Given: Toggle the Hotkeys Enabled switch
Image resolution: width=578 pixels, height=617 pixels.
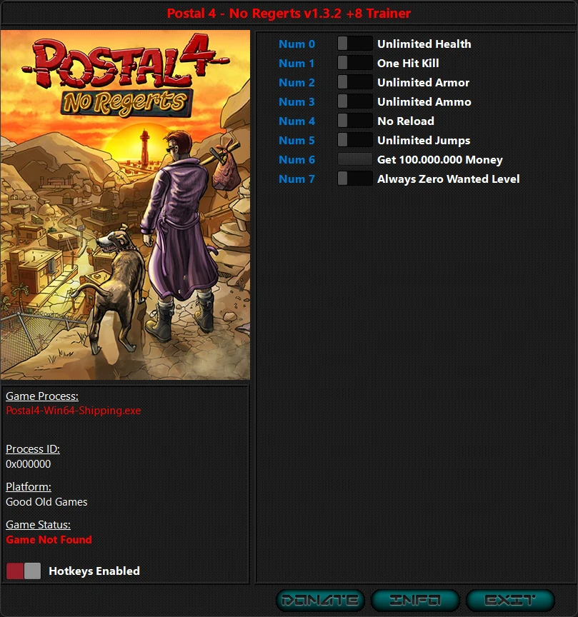Looking at the screenshot, I should 24,571.
